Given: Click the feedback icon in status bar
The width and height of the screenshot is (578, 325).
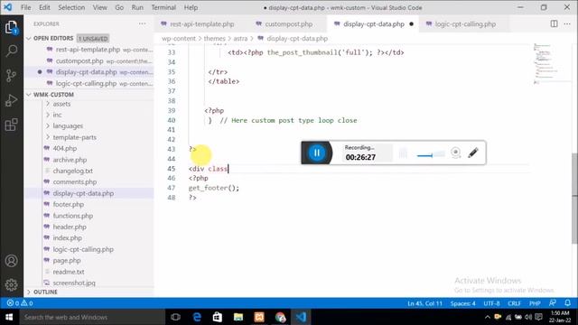Looking at the screenshot, I should 552,303.
